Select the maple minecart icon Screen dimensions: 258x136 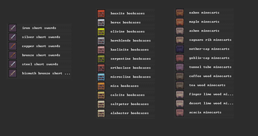(180, 22)
